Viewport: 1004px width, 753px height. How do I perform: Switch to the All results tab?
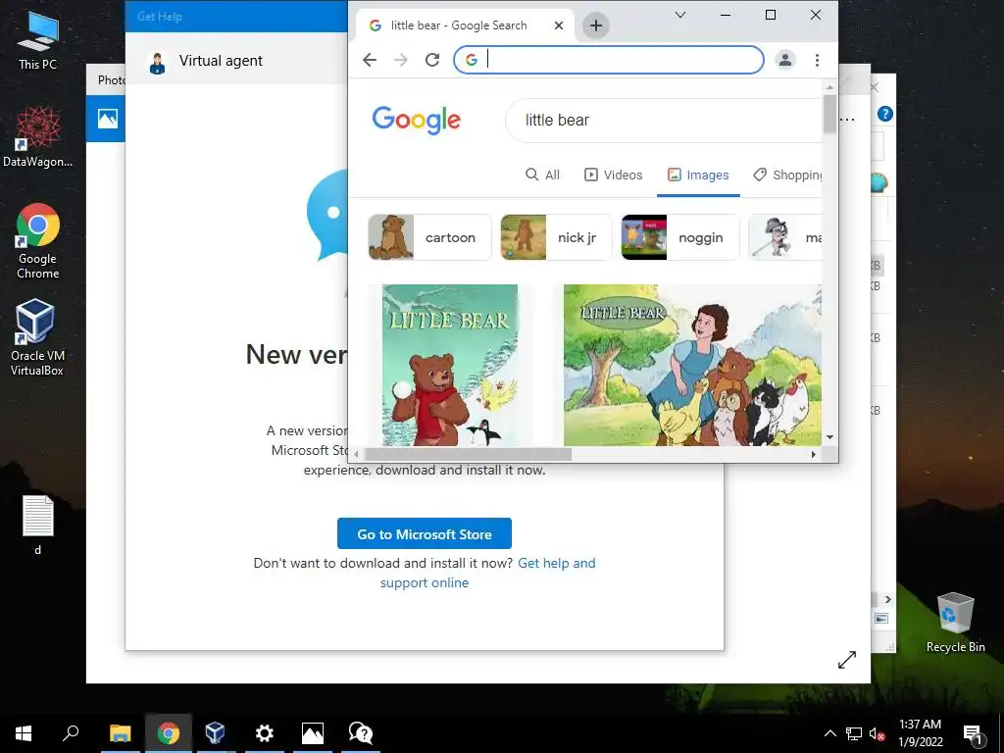[x=542, y=175]
